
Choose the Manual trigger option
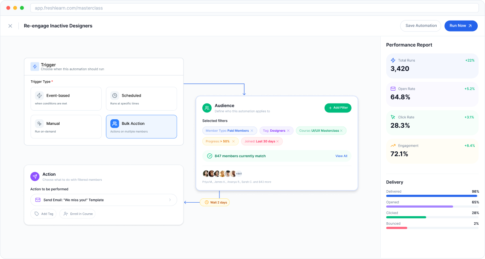(x=66, y=127)
